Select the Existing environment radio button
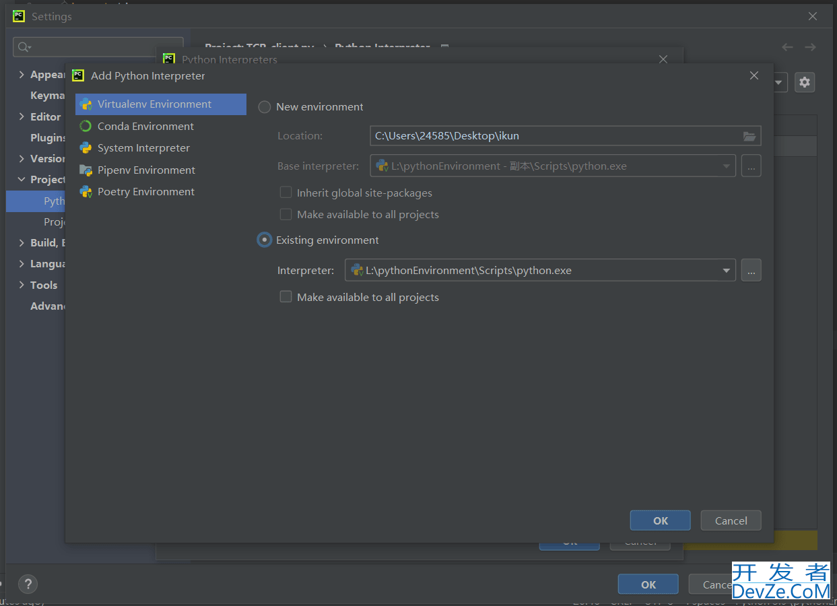 (x=265, y=240)
